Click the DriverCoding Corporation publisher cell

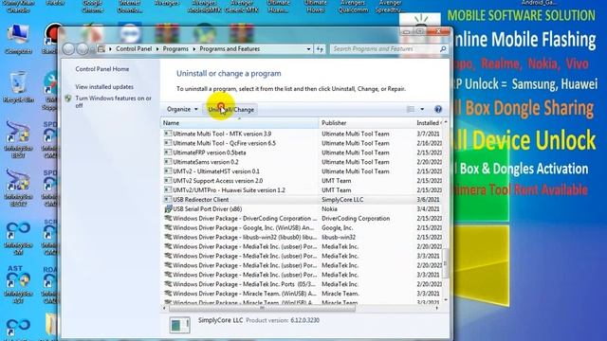click(x=356, y=219)
